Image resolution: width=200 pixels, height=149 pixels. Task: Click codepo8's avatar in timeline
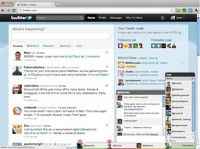click(17, 111)
